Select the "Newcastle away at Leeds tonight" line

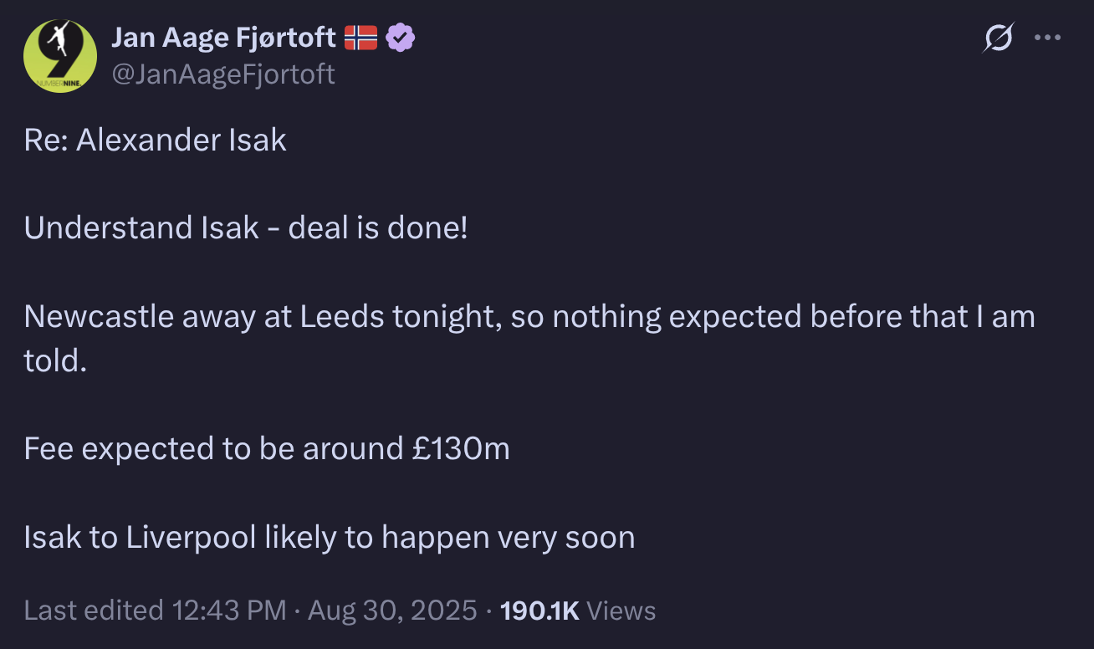(263, 317)
